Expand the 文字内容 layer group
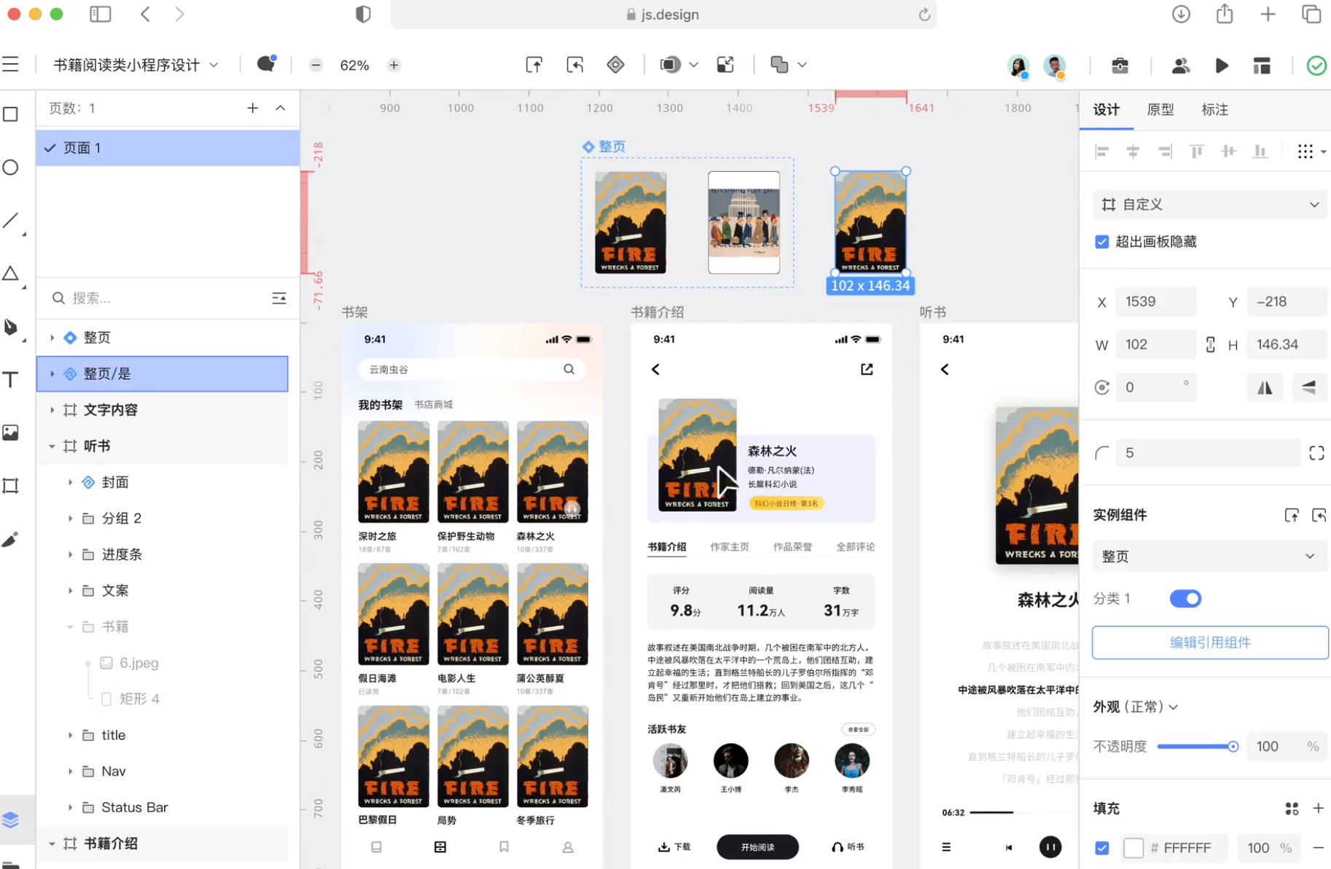The height and width of the screenshot is (869, 1331). (x=52, y=410)
